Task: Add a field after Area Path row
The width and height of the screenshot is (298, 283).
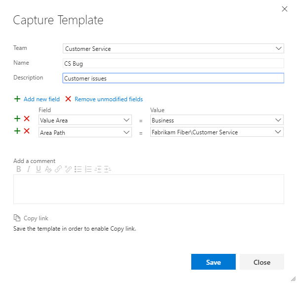Action: [17, 131]
